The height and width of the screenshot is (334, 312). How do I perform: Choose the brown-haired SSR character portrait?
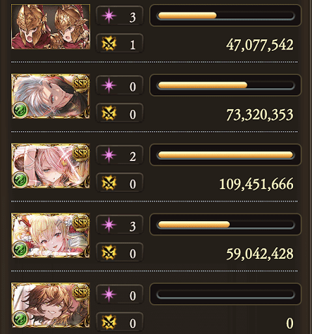[50, 305]
